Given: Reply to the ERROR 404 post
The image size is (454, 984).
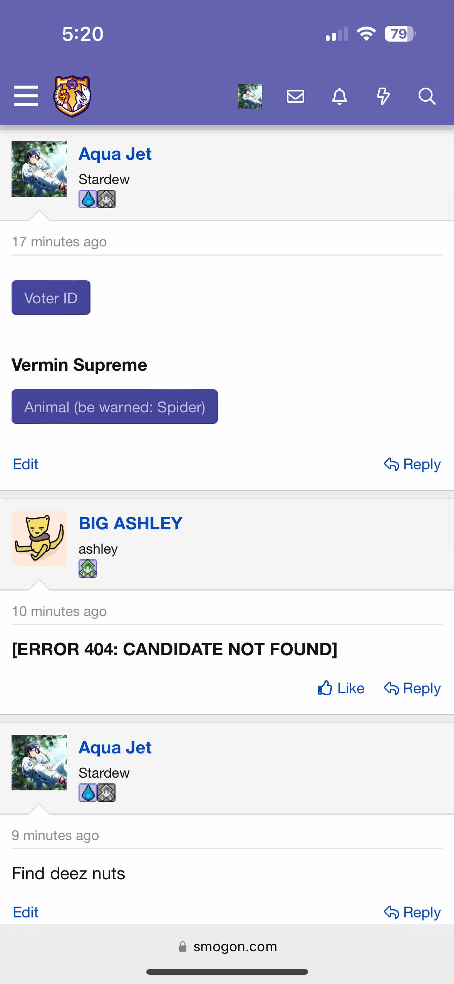Looking at the screenshot, I should (x=412, y=688).
